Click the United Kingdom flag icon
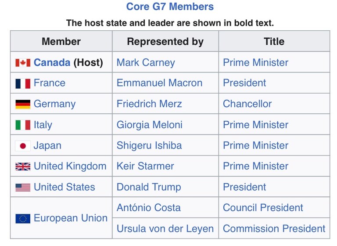 23,166
